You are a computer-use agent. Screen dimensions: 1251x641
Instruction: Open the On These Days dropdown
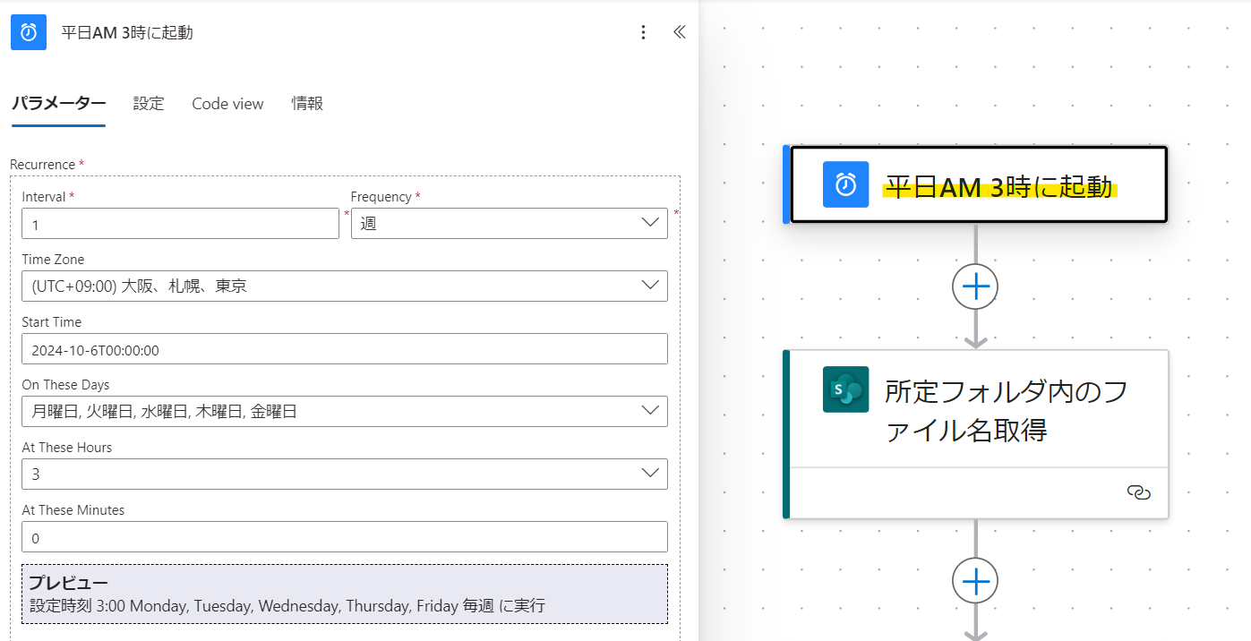[345, 412]
